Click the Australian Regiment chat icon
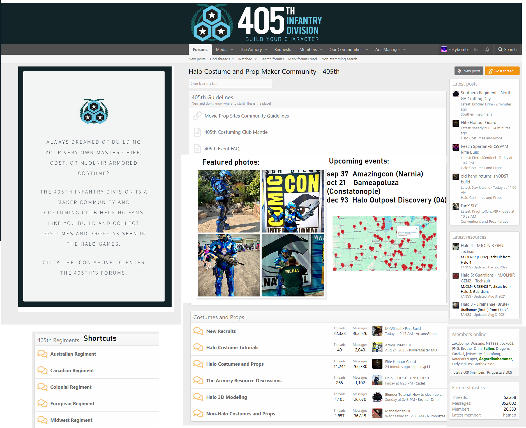The image size is (526, 428). point(42,354)
